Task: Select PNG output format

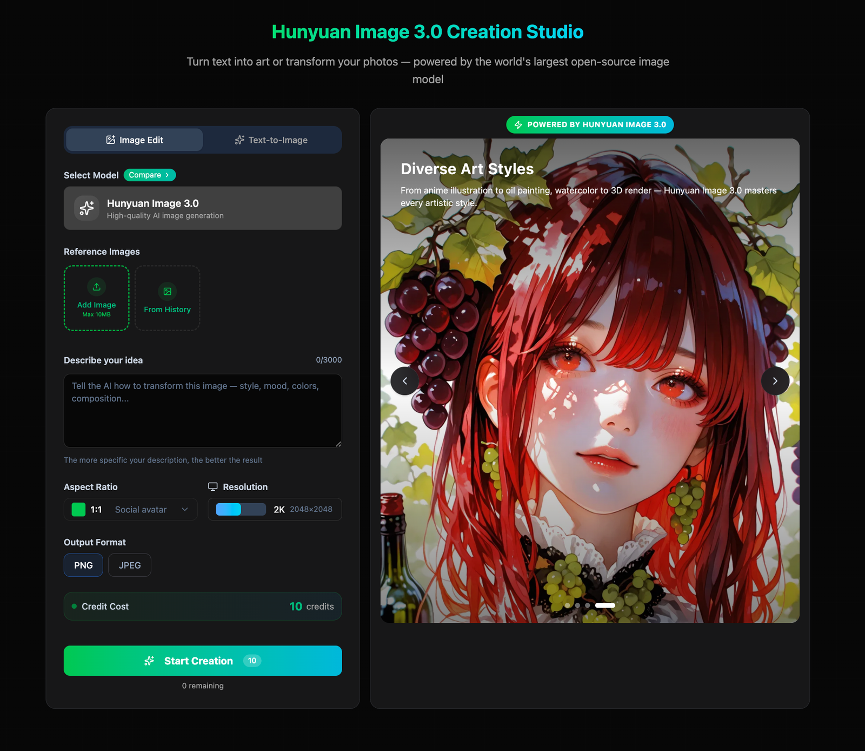Action: (83, 565)
